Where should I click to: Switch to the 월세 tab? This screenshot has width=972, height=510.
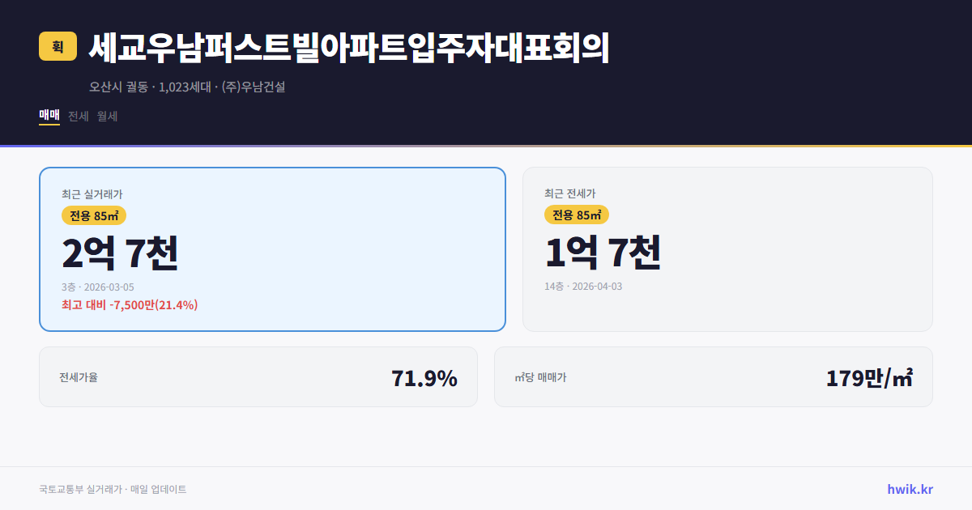tap(106, 116)
